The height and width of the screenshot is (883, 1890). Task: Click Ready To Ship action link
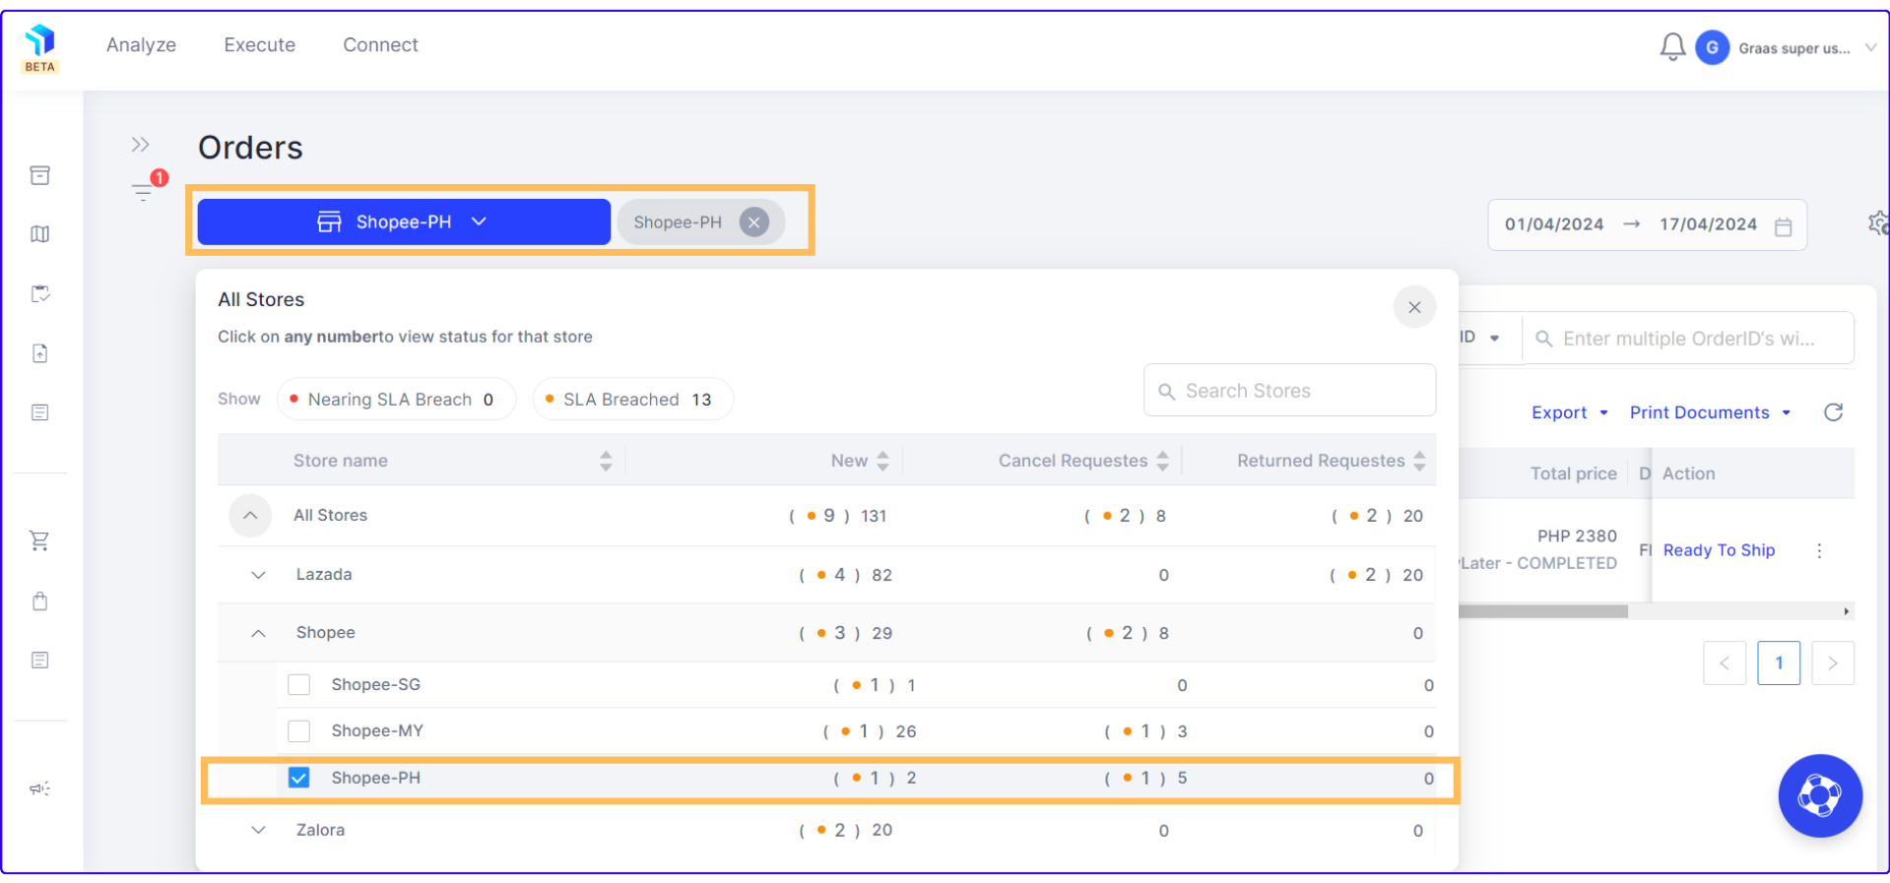(1719, 550)
